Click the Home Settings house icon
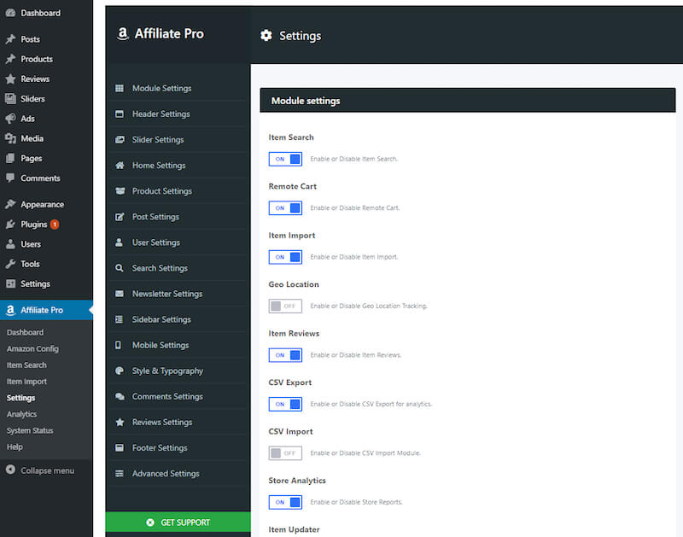683x537 pixels. (x=120, y=166)
